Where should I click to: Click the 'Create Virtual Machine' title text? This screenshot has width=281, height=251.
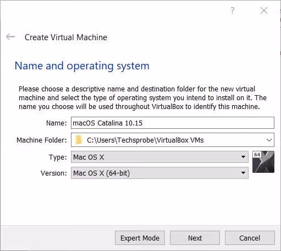[66, 37]
